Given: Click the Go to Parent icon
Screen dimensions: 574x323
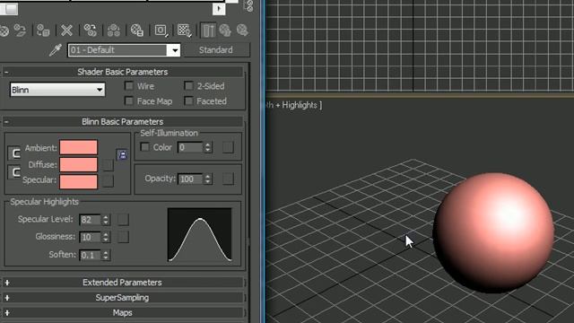Looking at the screenshot, I should pos(225,31).
